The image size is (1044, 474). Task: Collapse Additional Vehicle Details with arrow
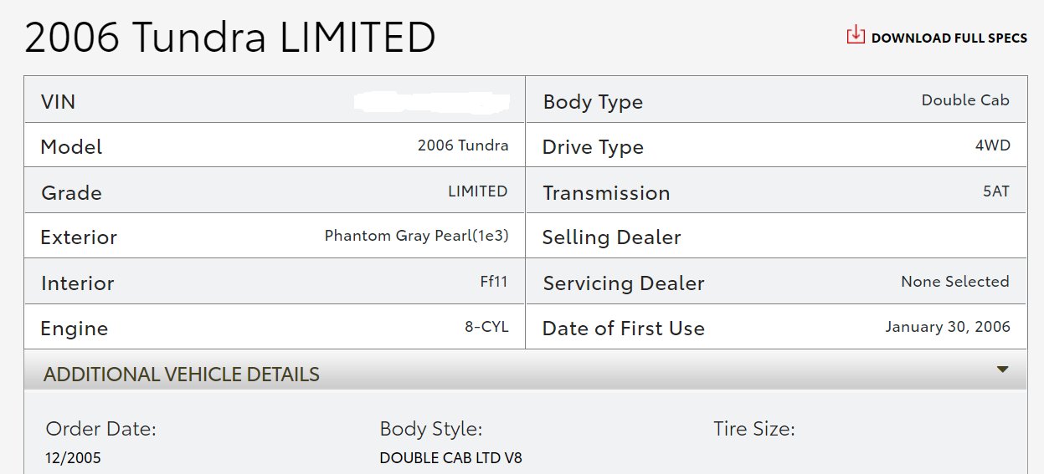coord(1002,370)
